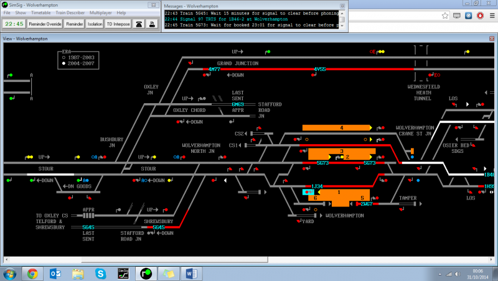Click the orange platform 1 block
The image size is (498, 281).
[340, 193]
